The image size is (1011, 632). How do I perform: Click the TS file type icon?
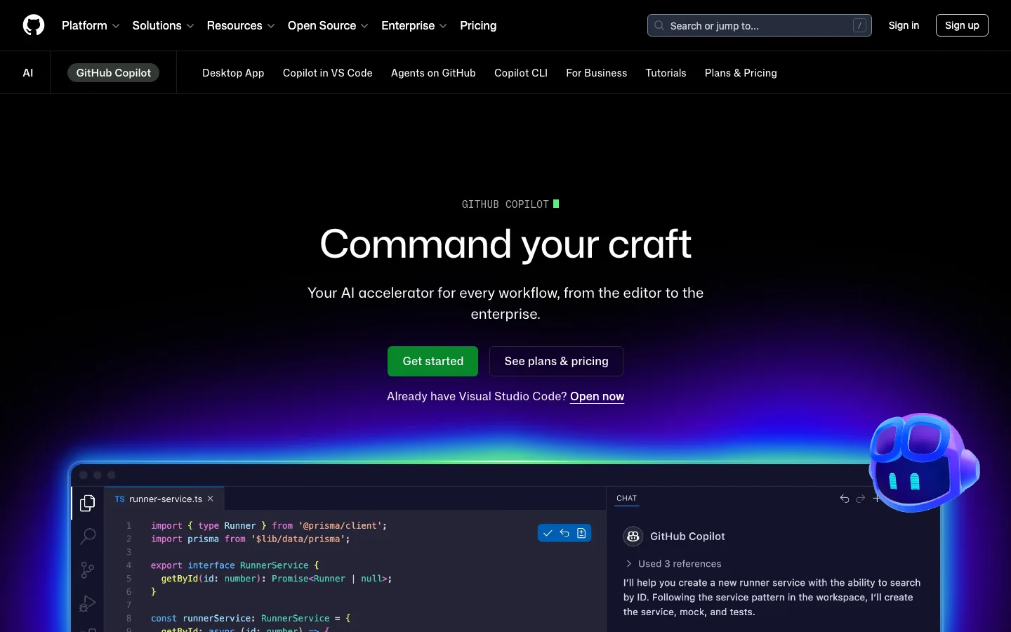(120, 499)
